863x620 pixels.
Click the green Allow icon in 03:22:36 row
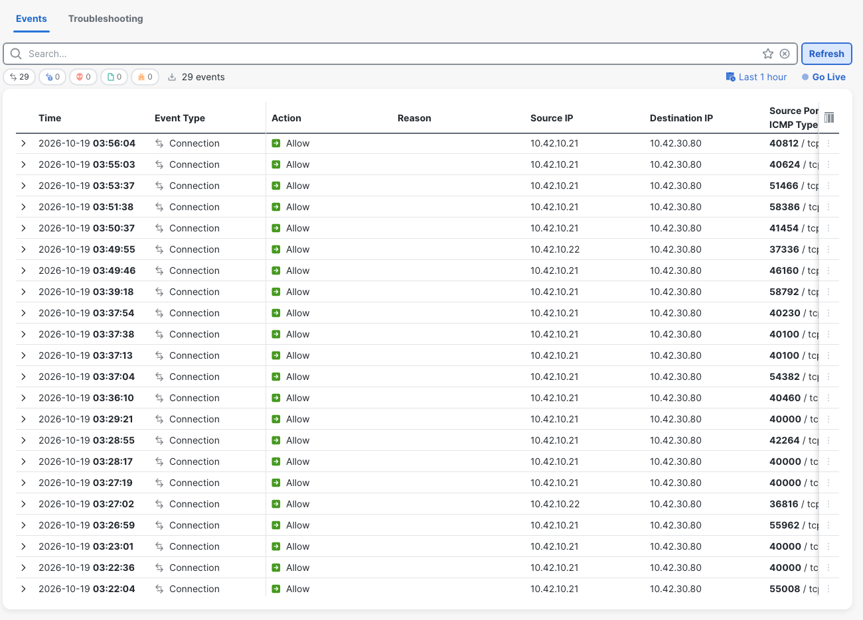(276, 568)
